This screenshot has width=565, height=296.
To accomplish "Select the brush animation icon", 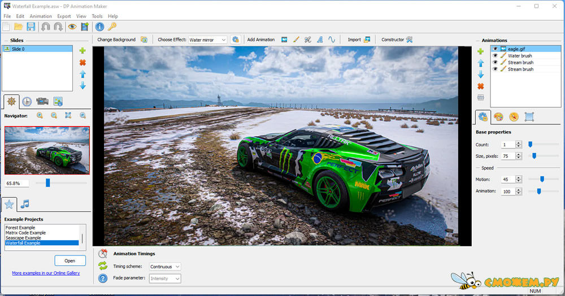I will pyautogui.click(x=296, y=40).
